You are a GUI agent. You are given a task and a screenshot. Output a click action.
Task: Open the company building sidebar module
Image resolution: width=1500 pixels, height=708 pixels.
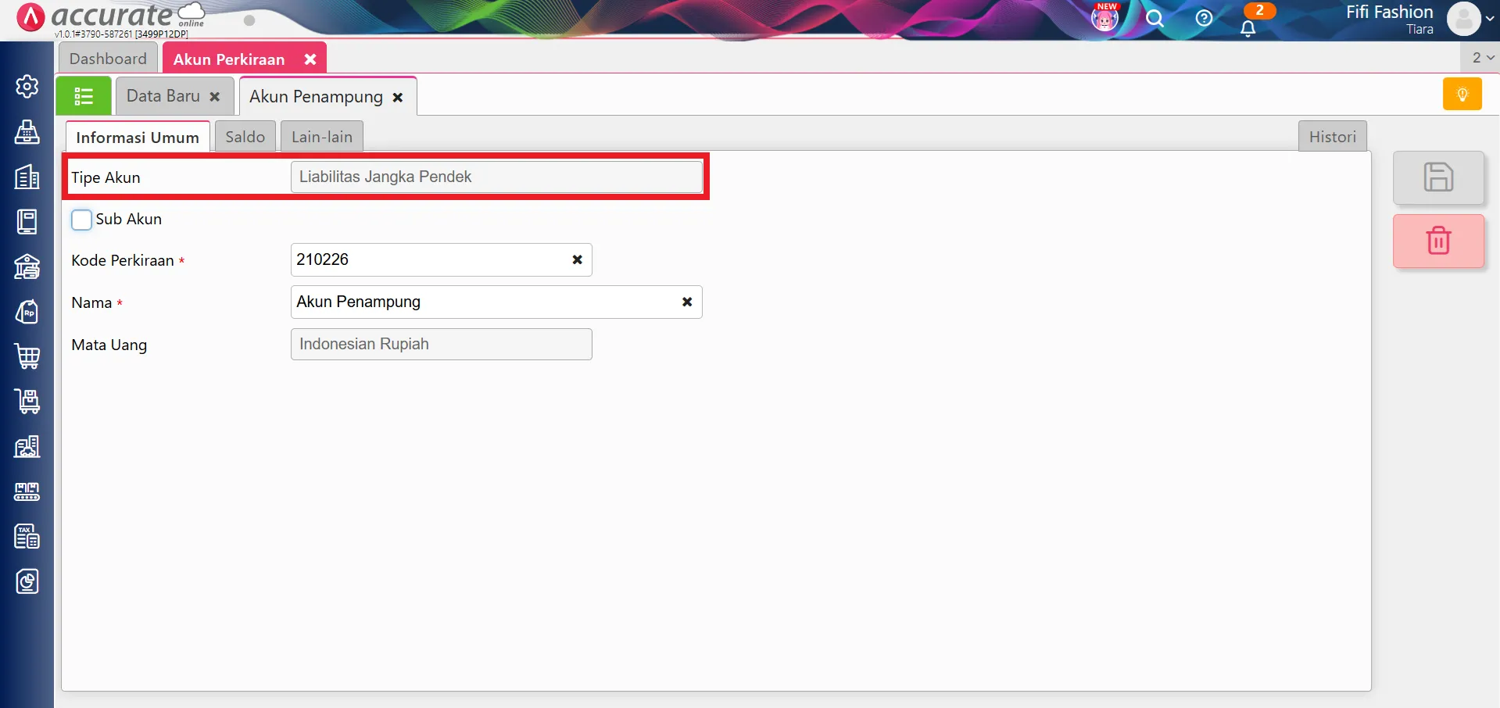27,177
